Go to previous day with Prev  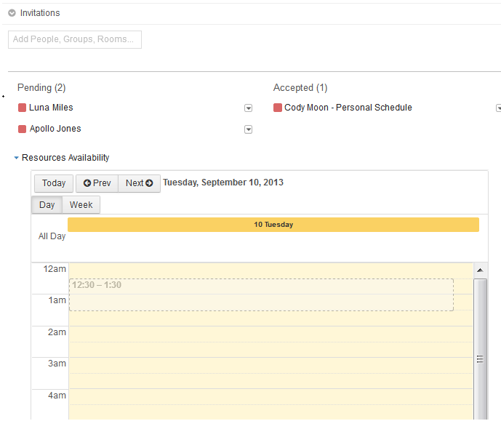pyautogui.click(x=97, y=183)
